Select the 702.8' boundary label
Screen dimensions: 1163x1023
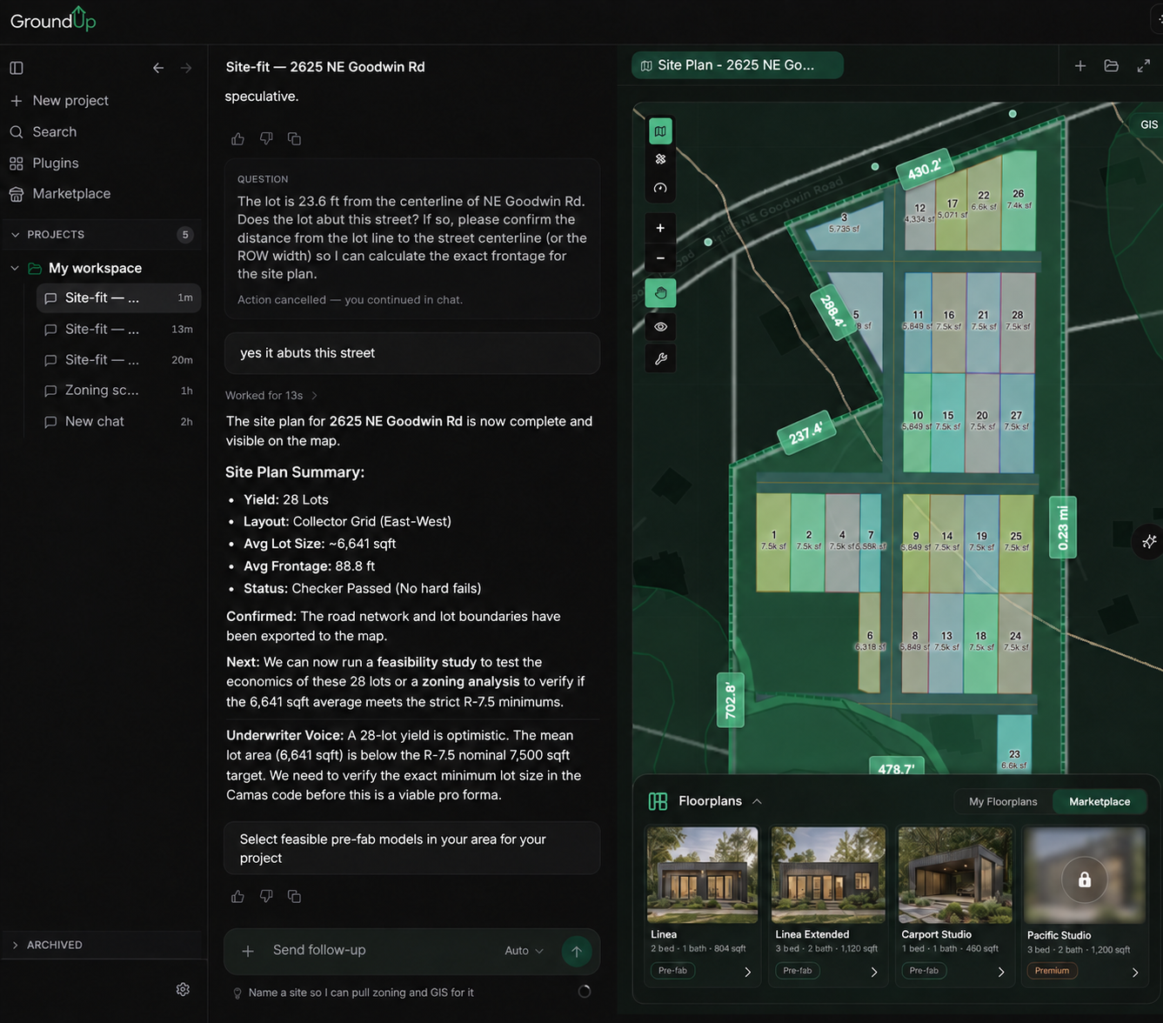coord(731,701)
